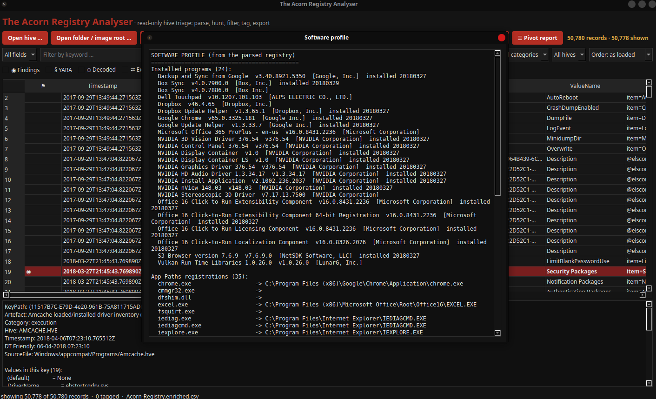Click row 18 timestamp 2018-03-27T21:45:43
This screenshot has width=656, height=399.
pyautogui.click(x=102, y=261)
